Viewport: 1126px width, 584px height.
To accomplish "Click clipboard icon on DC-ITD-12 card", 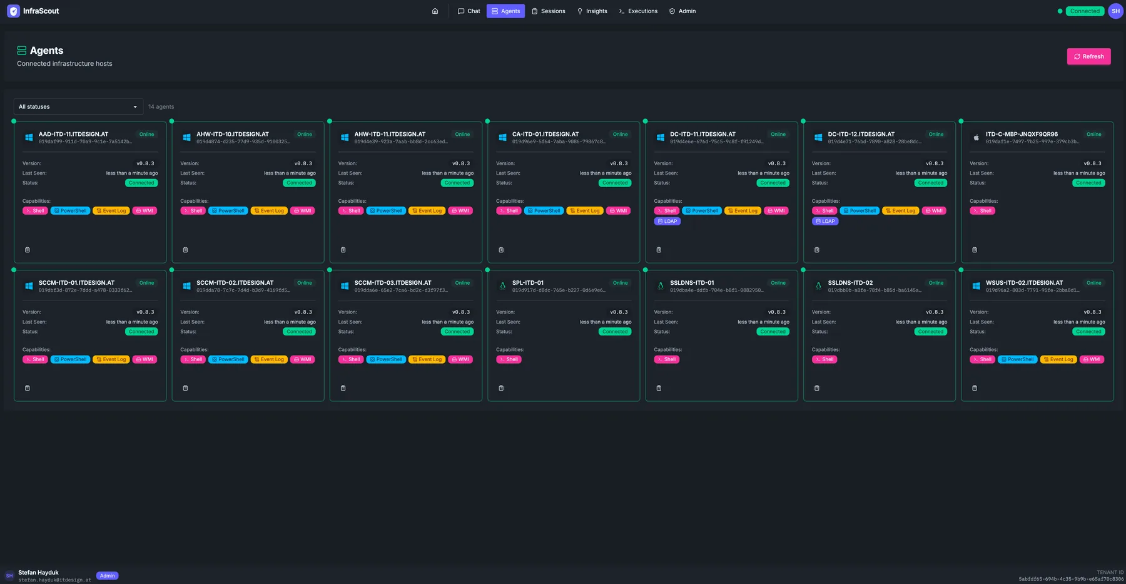I will [x=817, y=250].
